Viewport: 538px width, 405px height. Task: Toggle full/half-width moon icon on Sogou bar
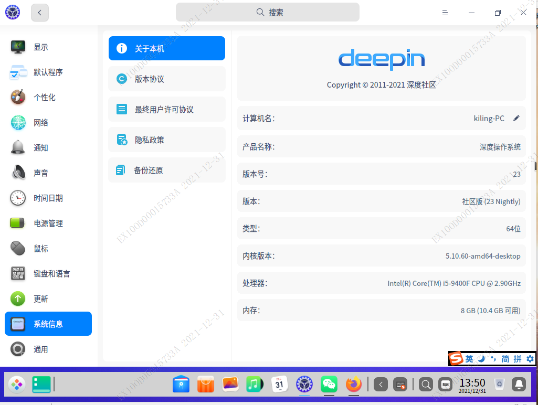(481, 359)
